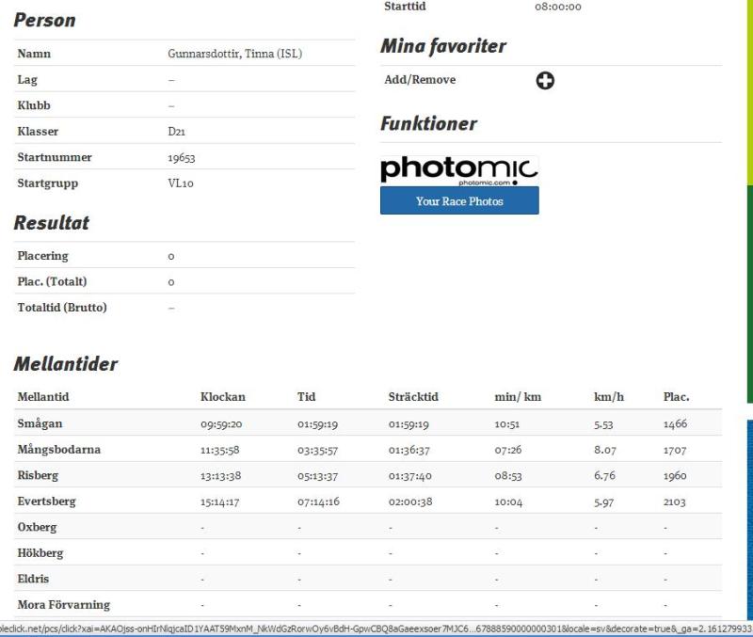Select the name Gunnarsdottir, Tinna (ISL)
The height and width of the screenshot is (637, 753).
(234, 54)
